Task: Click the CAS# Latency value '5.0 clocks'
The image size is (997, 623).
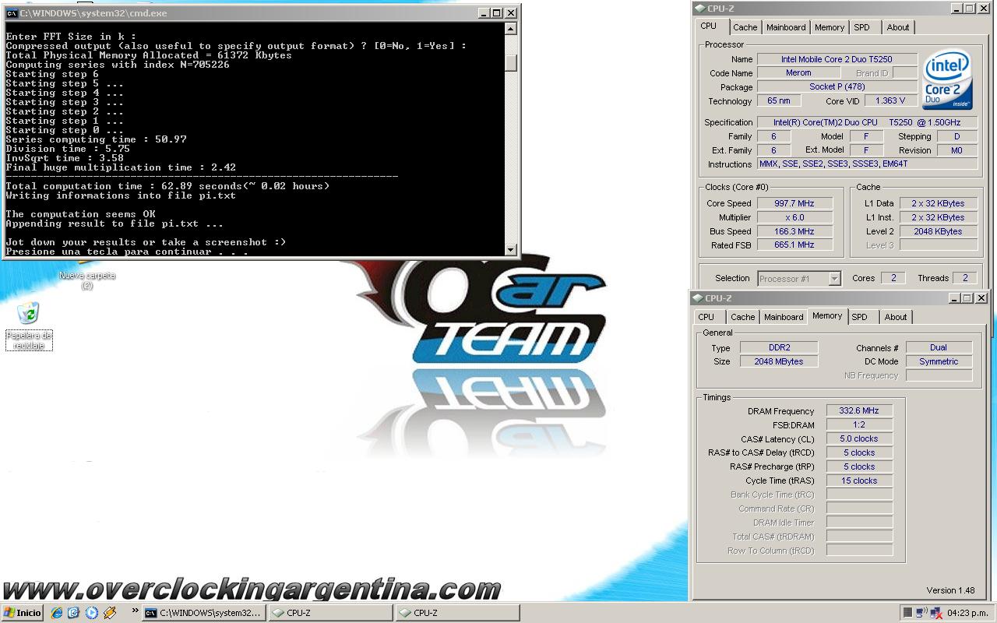Action: (859, 438)
